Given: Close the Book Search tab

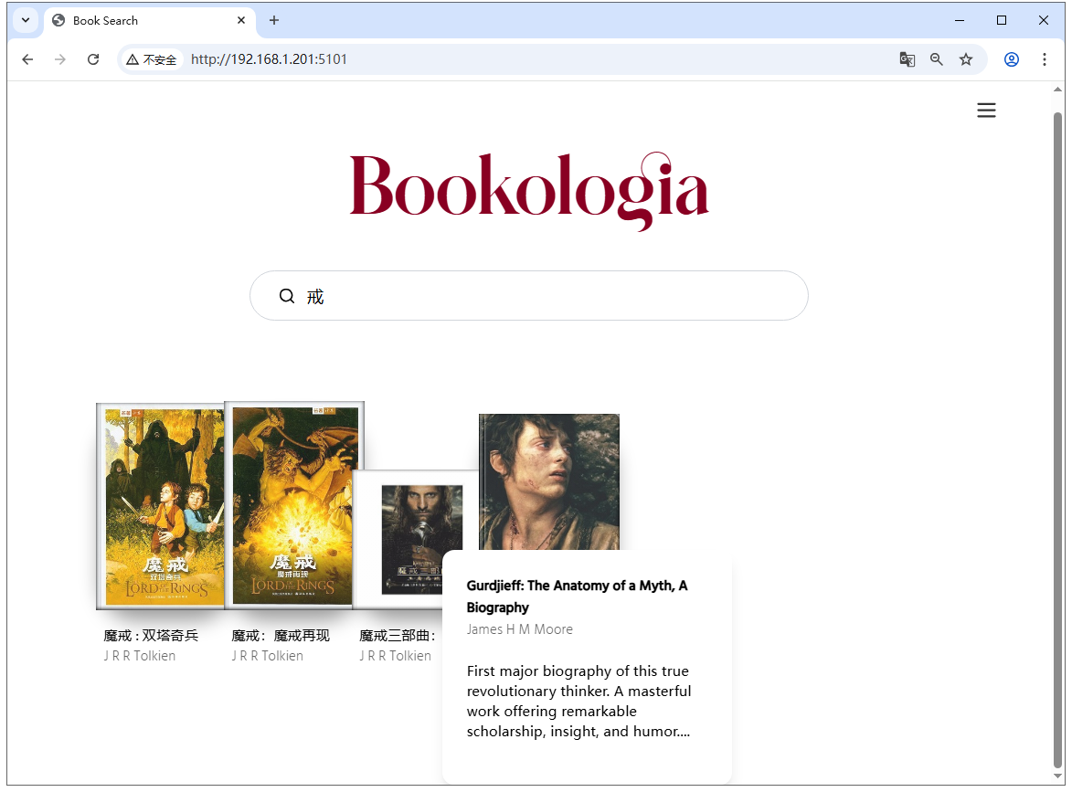Looking at the screenshot, I should click(241, 20).
